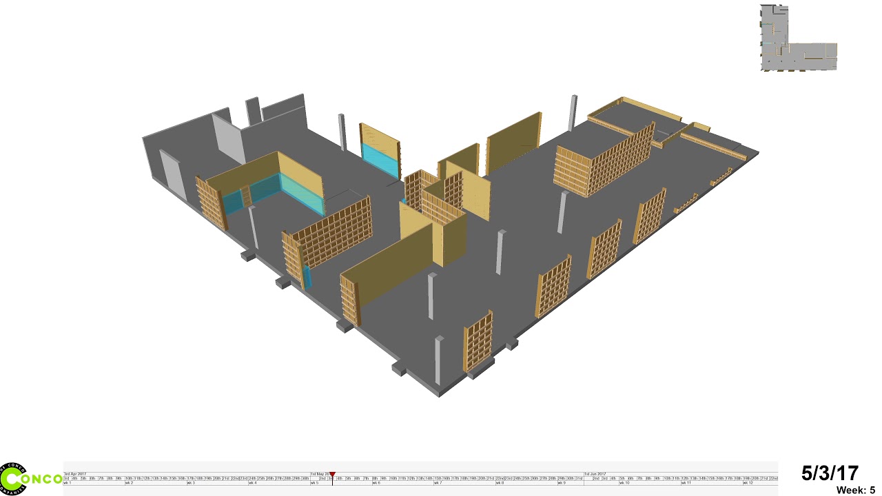The height and width of the screenshot is (496, 882).
Task: Jump to "wk 7" on the timeline
Action: 438,483
